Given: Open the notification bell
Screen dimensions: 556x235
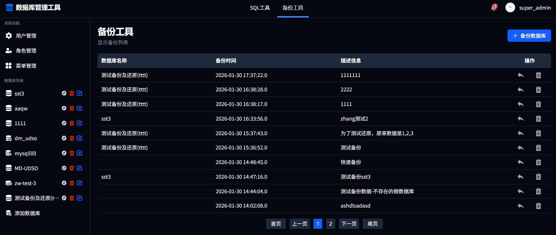Looking at the screenshot, I should coord(494,8).
